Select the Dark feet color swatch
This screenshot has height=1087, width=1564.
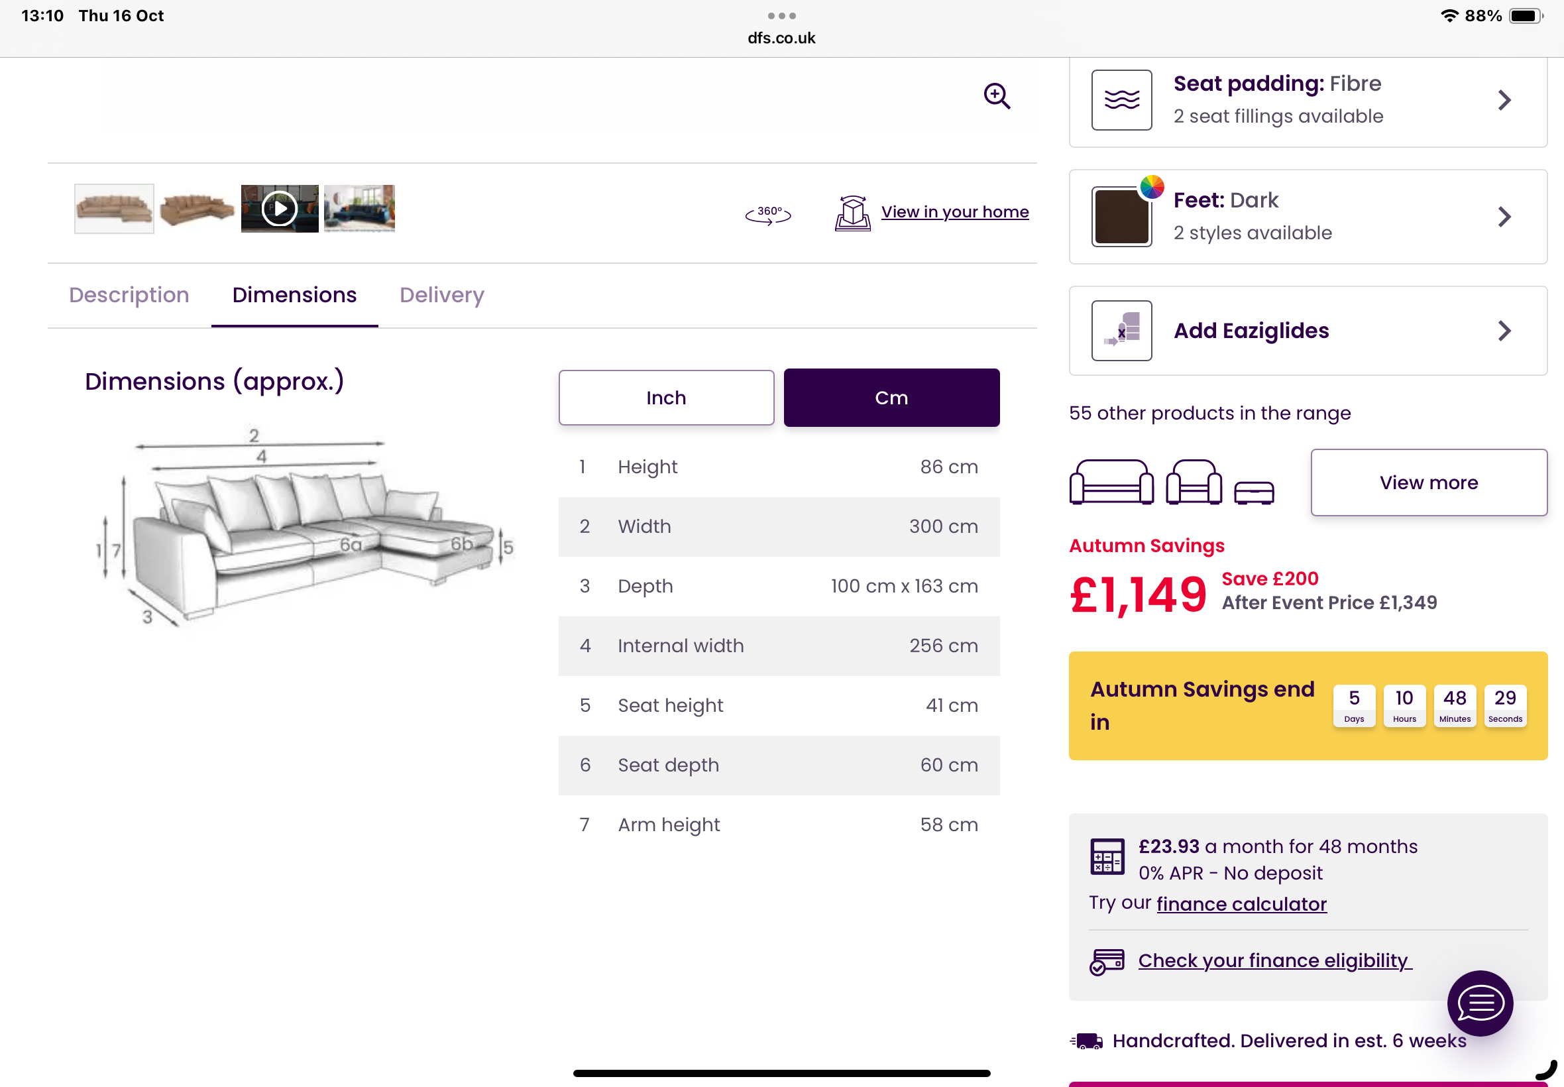coord(1121,217)
